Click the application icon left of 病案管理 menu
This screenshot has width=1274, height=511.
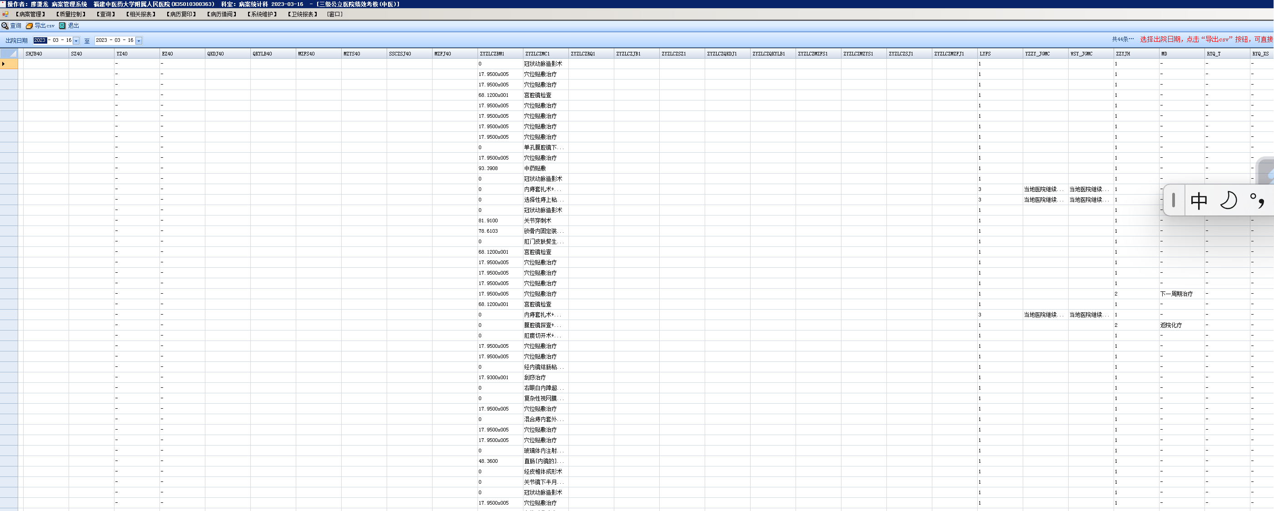pyautogui.click(x=5, y=15)
